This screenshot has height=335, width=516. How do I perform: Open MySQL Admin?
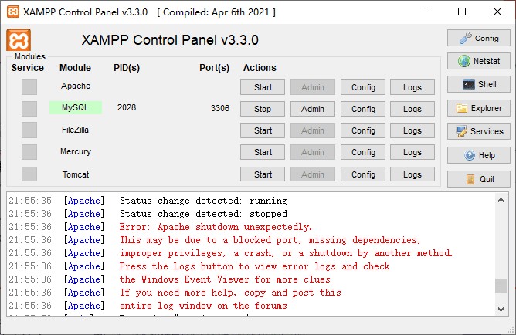pyautogui.click(x=313, y=109)
